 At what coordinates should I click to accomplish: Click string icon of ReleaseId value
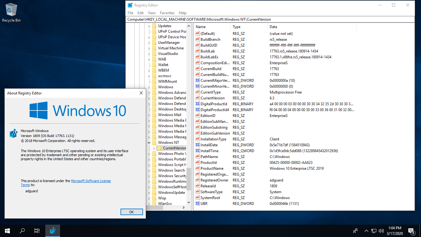(x=198, y=186)
